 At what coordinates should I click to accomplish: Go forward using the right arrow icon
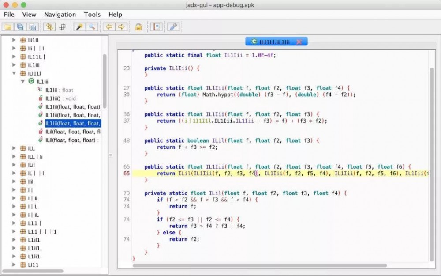[x=121, y=27]
